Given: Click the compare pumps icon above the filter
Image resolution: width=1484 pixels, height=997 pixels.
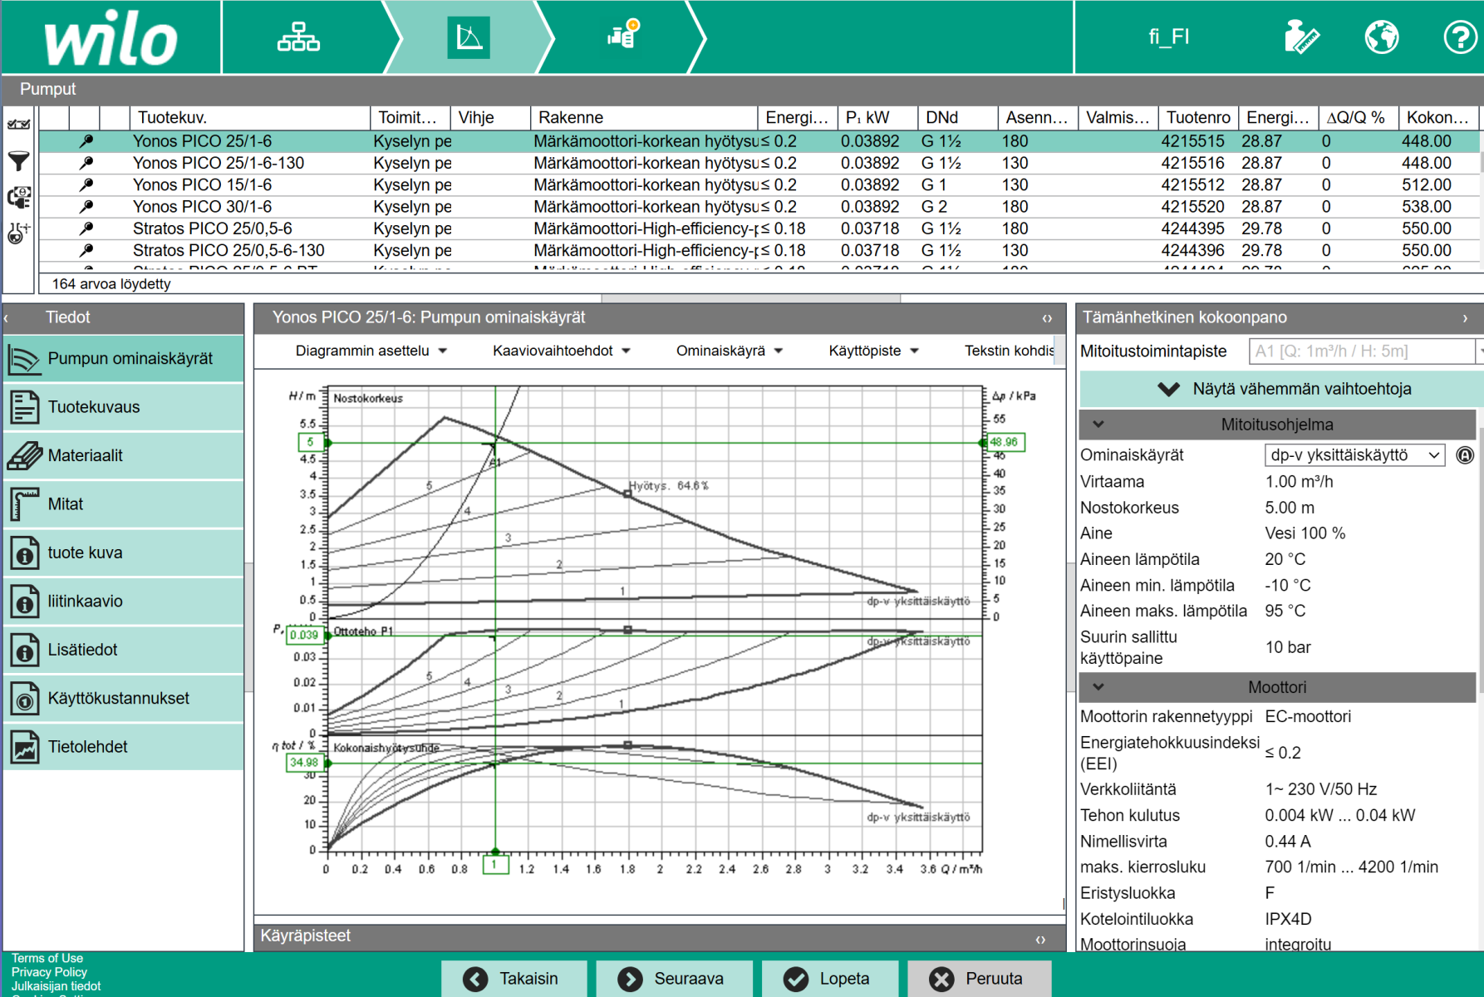Looking at the screenshot, I should [x=18, y=125].
